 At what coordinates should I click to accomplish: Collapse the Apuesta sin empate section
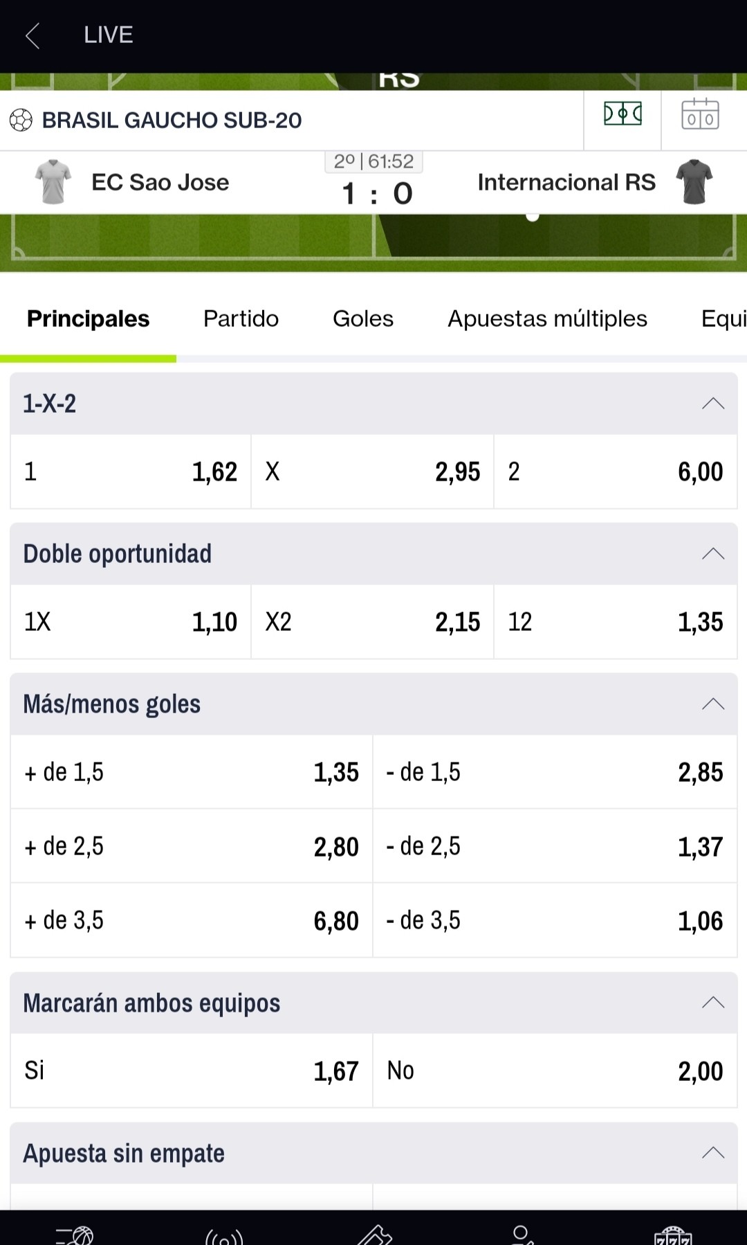[x=713, y=1153]
